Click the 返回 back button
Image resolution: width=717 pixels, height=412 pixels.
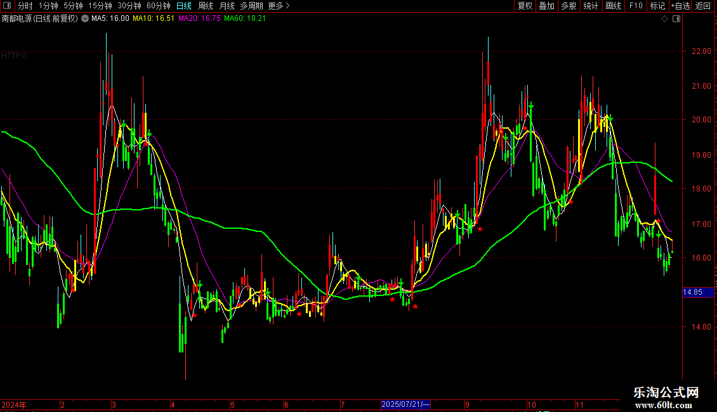[x=703, y=6]
